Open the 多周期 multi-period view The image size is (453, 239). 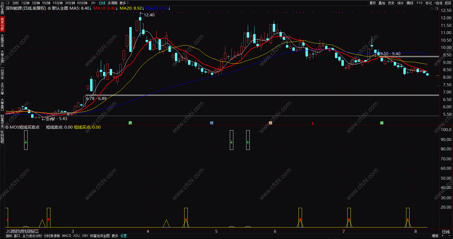112,3
